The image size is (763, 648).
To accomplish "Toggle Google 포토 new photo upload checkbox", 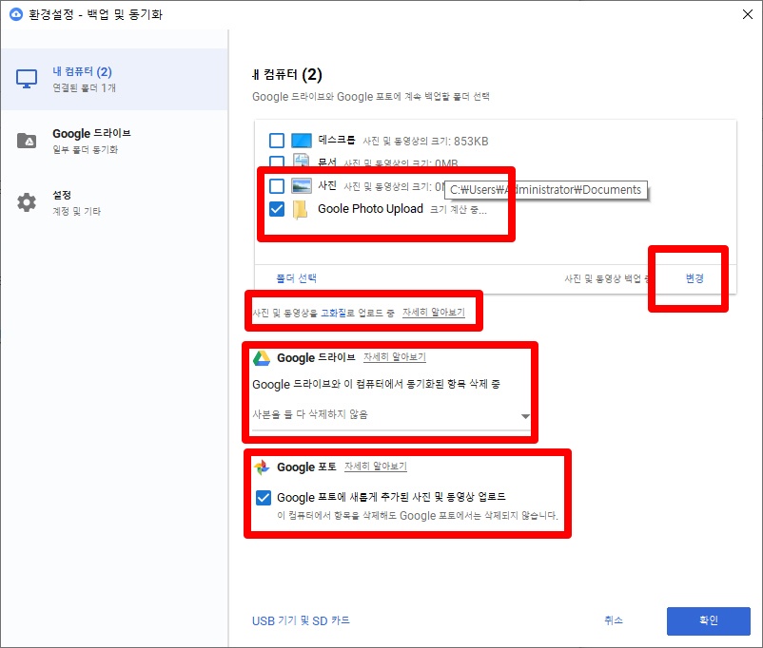I will [x=264, y=497].
